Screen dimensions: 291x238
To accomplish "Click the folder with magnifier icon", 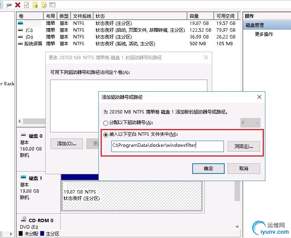I will (44, 5).
